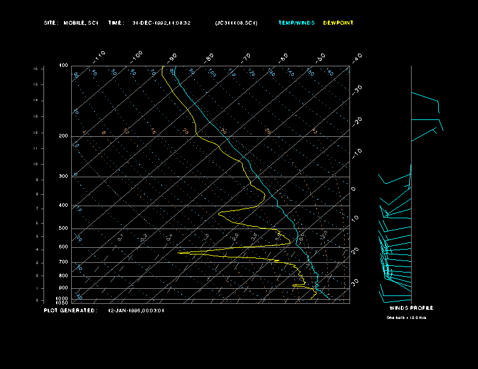Click the "SITE:" header label
Screen dimensions: 478x369
click(x=51, y=23)
